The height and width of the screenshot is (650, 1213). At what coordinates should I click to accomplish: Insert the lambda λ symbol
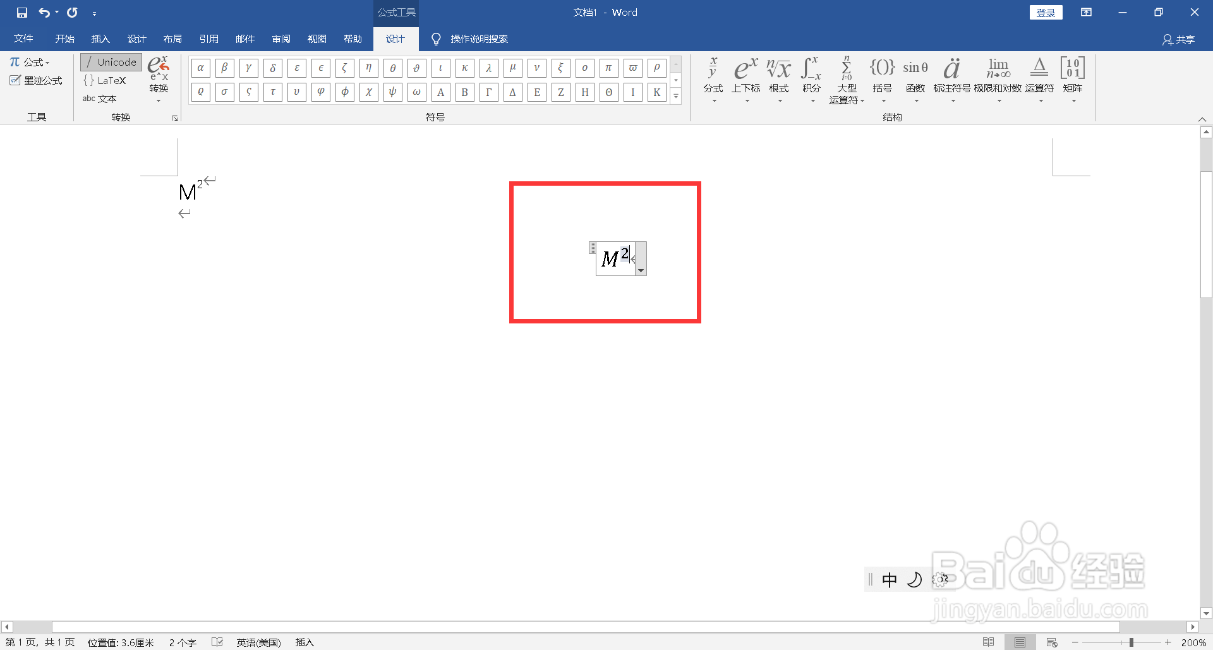[488, 68]
